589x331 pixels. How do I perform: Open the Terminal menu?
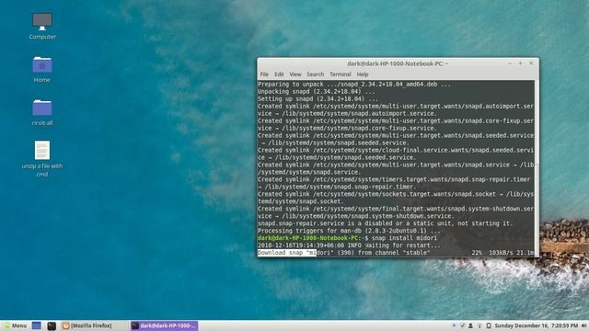click(x=340, y=74)
